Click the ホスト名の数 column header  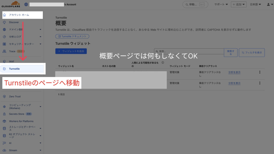pyautogui.click(x=109, y=66)
